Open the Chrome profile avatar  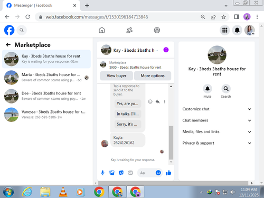pyautogui.click(x=247, y=17)
